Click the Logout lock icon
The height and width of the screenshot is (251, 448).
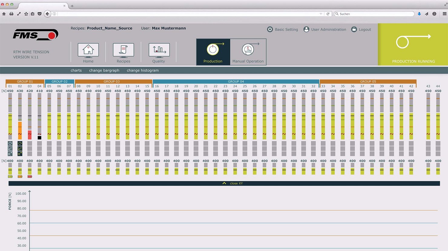click(354, 29)
